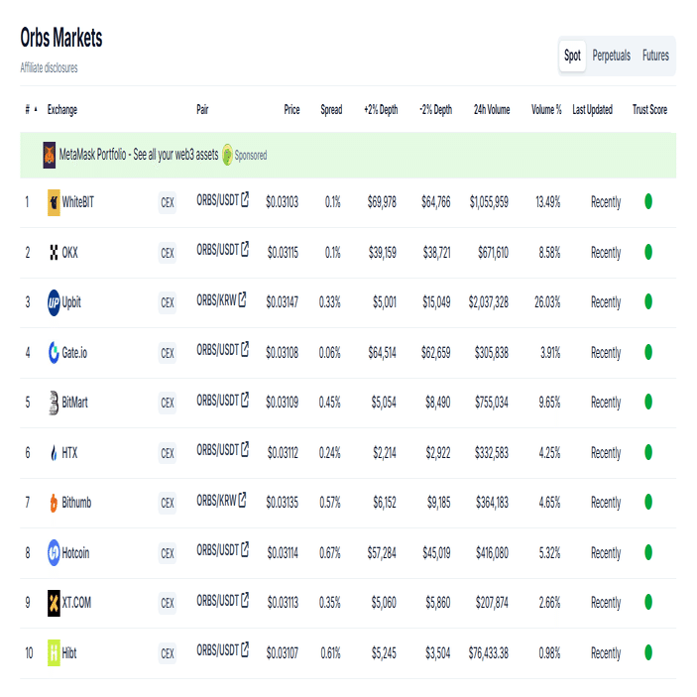Click the Bithumb exchange logo icon
The width and height of the screenshot is (697, 697).
pyautogui.click(x=54, y=503)
